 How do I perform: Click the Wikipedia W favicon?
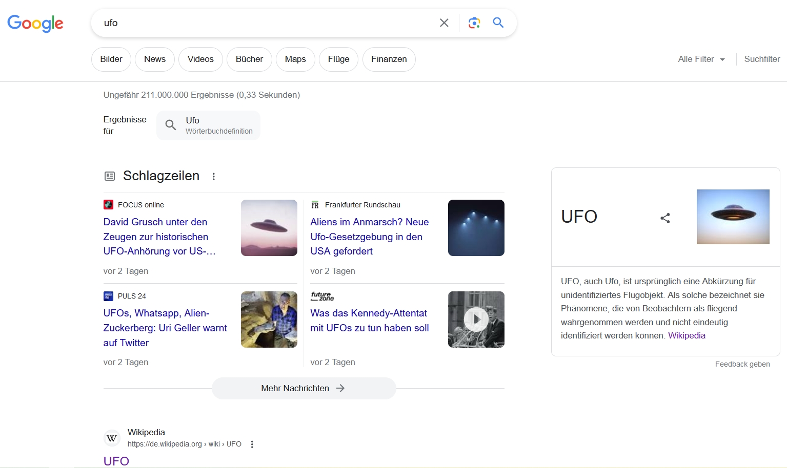pyautogui.click(x=112, y=438)
